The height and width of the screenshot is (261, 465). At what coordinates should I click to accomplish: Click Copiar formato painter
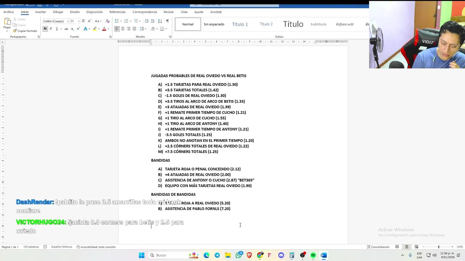[x=25, y=31]
